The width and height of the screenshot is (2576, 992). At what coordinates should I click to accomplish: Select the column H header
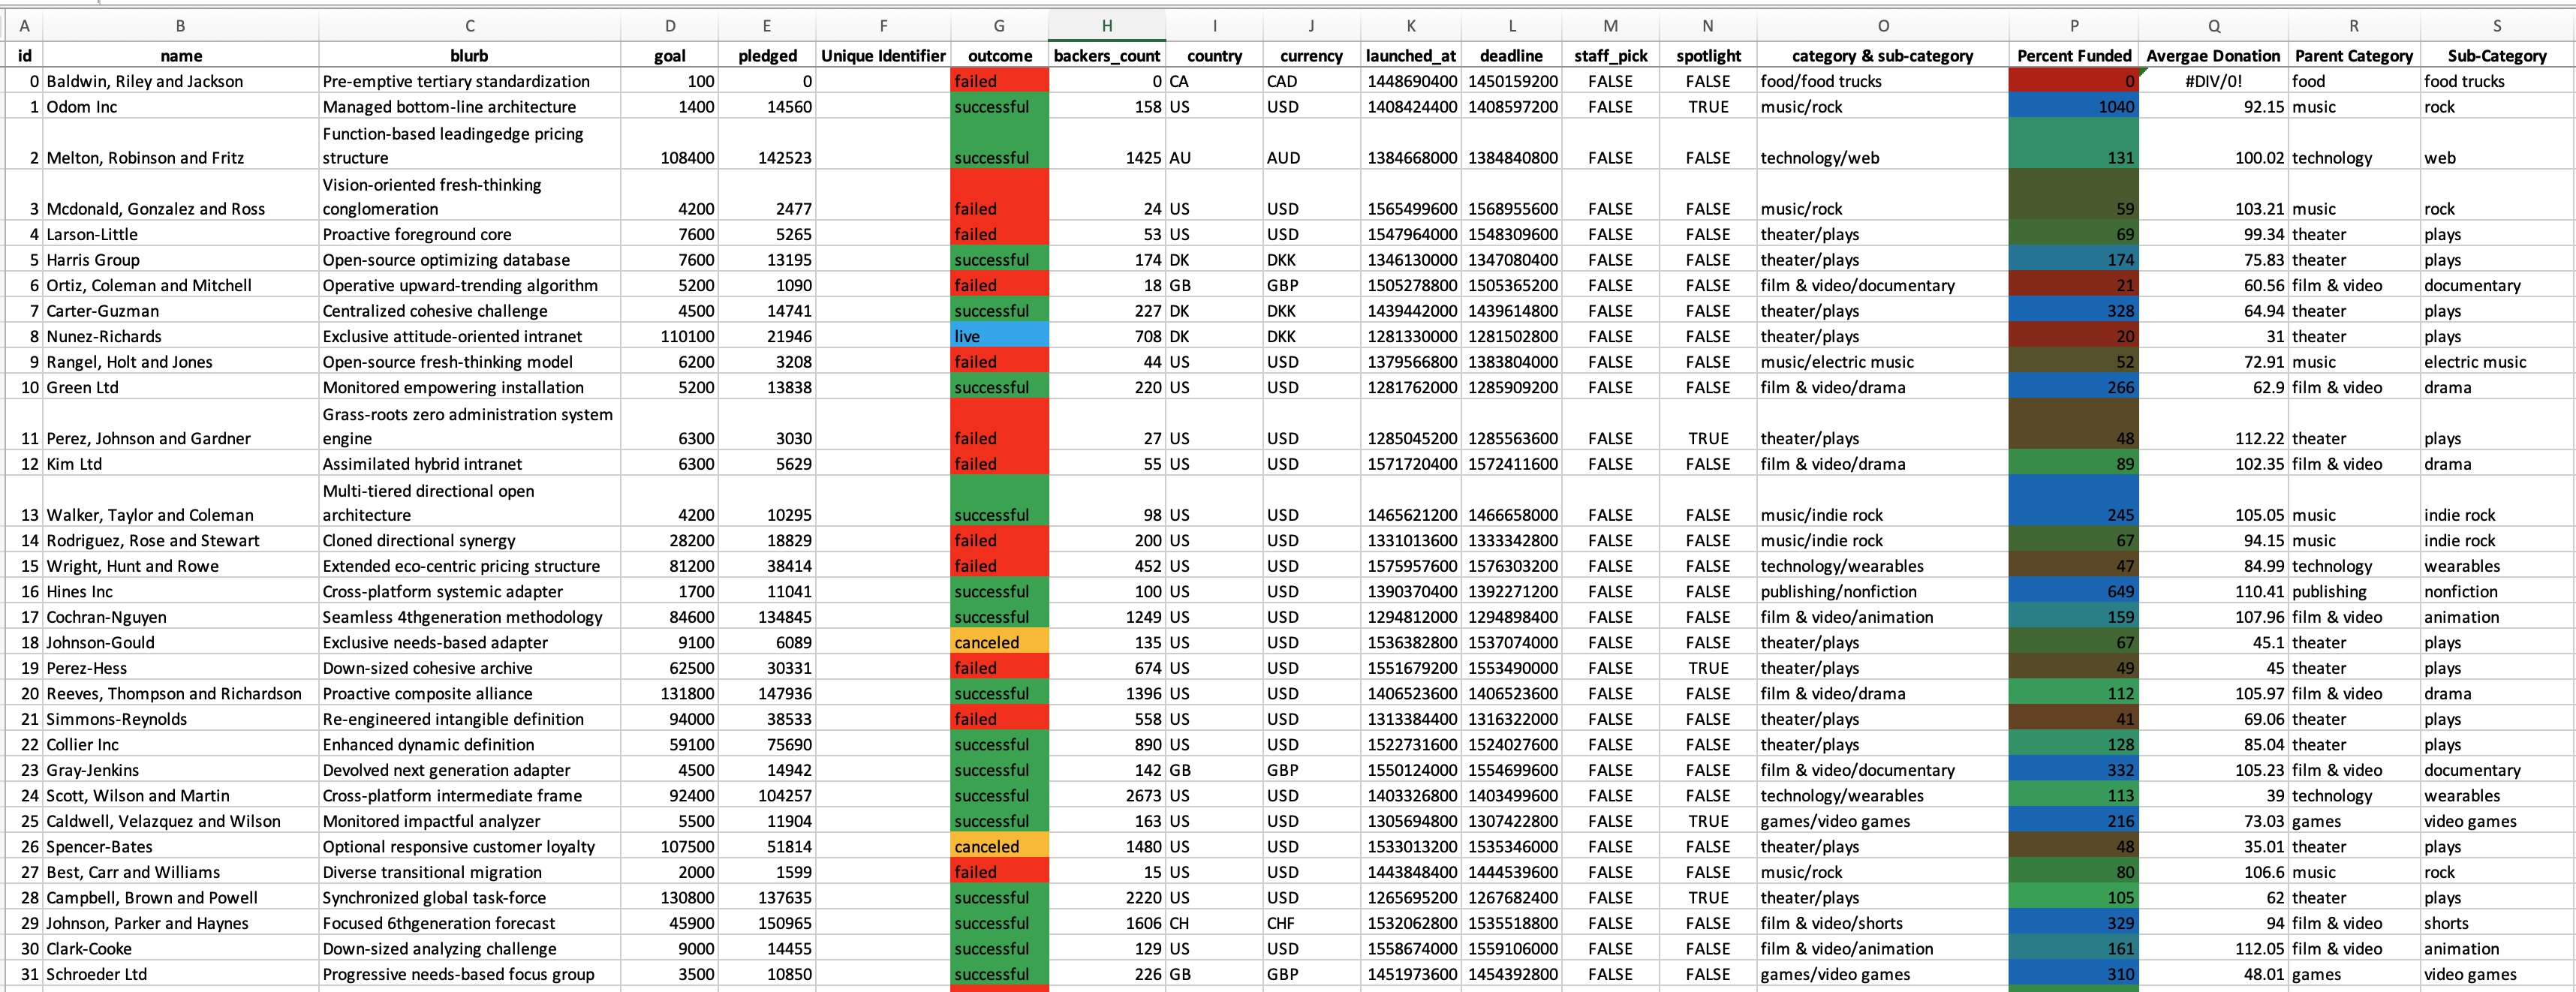click(x=1106, y=26)
